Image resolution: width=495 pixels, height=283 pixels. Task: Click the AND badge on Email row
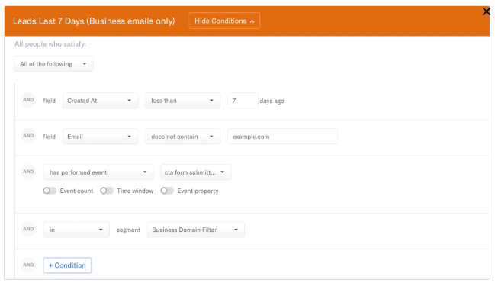[28, 136]
